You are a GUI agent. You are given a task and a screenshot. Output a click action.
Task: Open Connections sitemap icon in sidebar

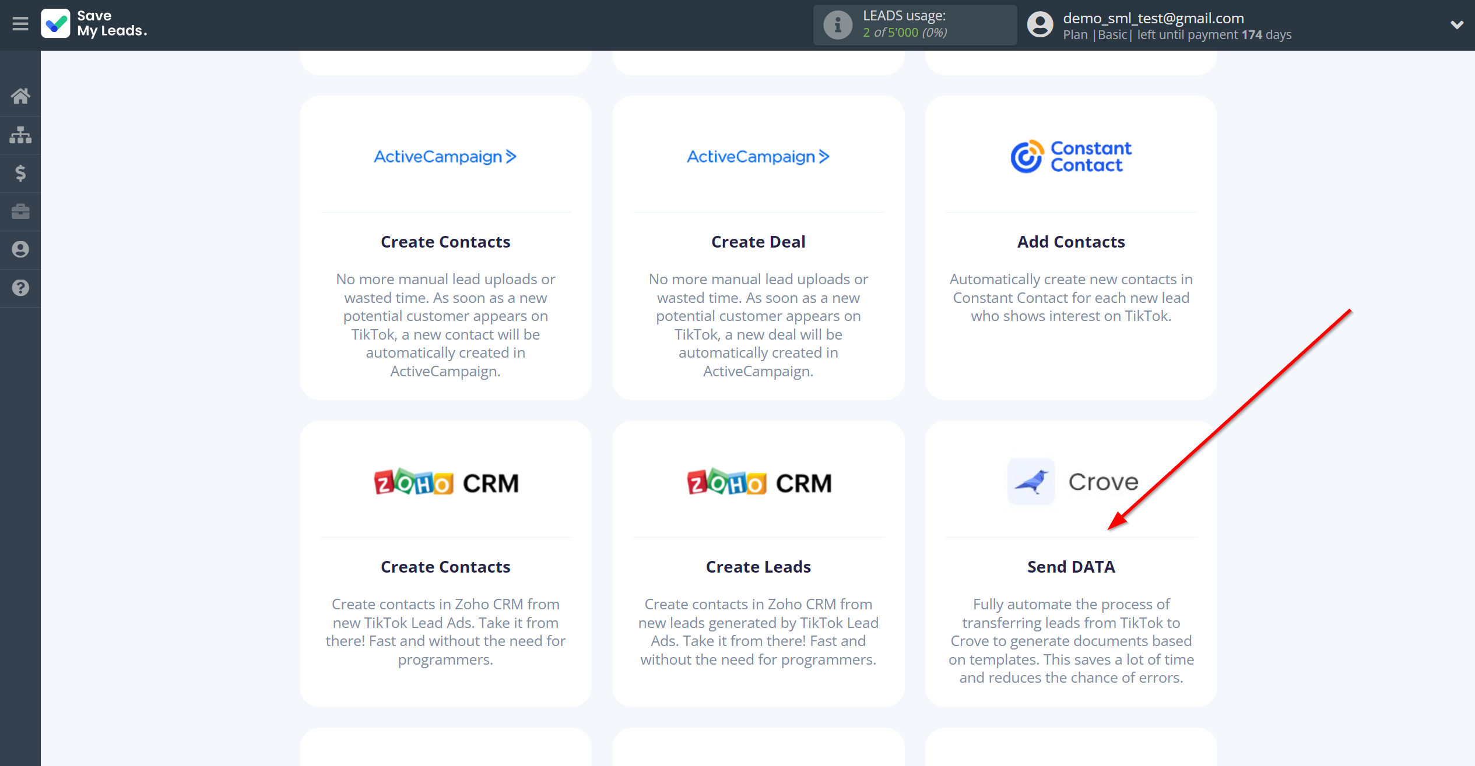pos(20,135)
